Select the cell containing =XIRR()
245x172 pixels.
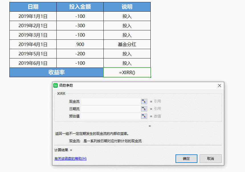coord(127,72)
